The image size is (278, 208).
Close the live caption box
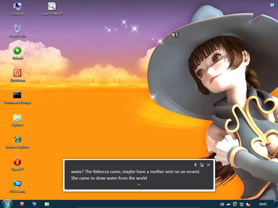pyautogui.click(x=208, y=165)
